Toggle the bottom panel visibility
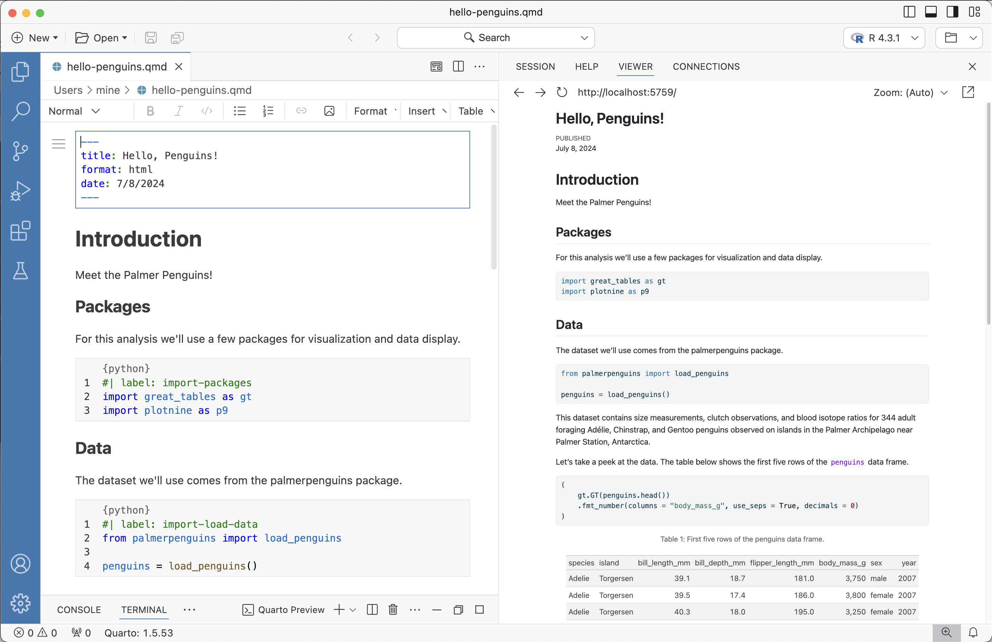 [x=930, y=12]
